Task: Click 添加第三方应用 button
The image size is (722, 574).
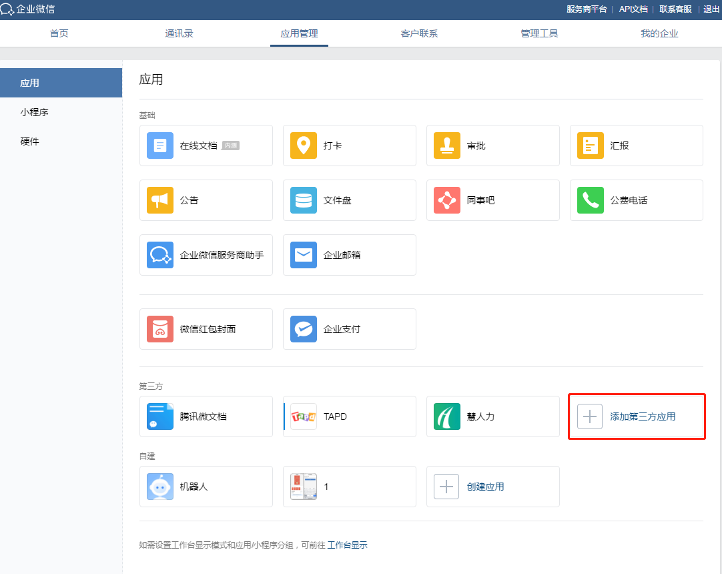Action: pos(636,416)
